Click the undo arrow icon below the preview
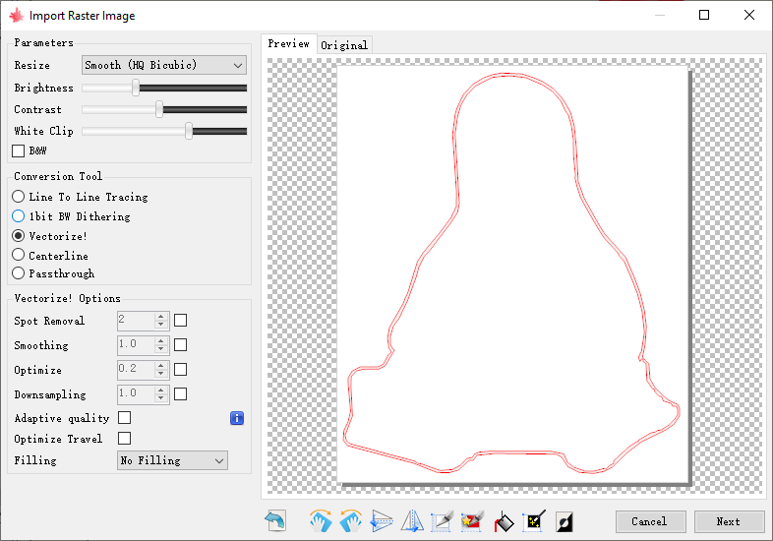This screenshot has width=773, height=541. pyautogui.click(x=275, y=520)
